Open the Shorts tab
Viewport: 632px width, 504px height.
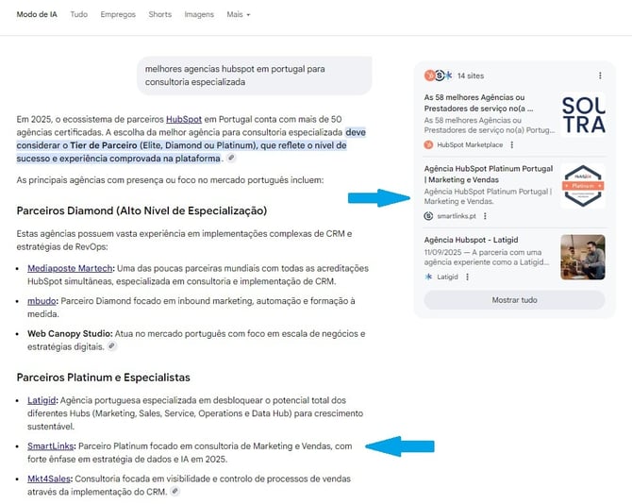point(160,14)
